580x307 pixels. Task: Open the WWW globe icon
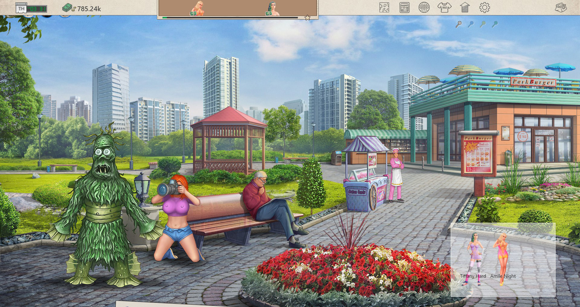(424, 8)
